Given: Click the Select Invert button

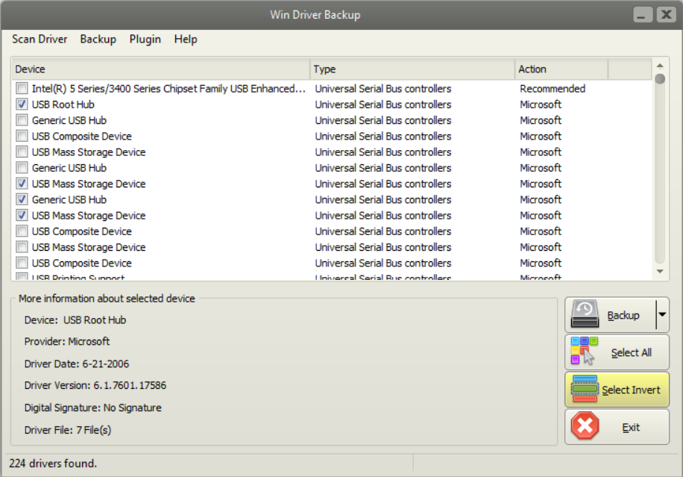Looking at the screenshot, I should point(617,390).
